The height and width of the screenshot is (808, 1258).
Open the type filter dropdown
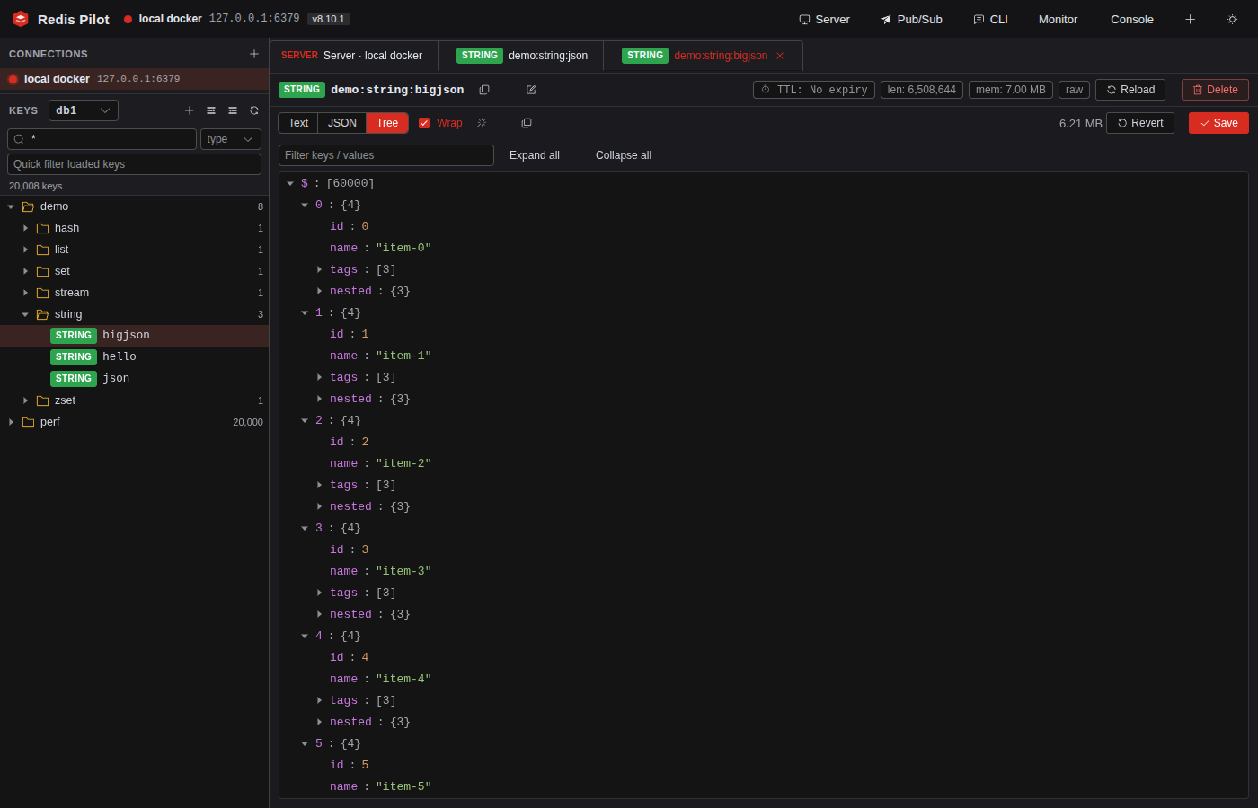(231, 139)
